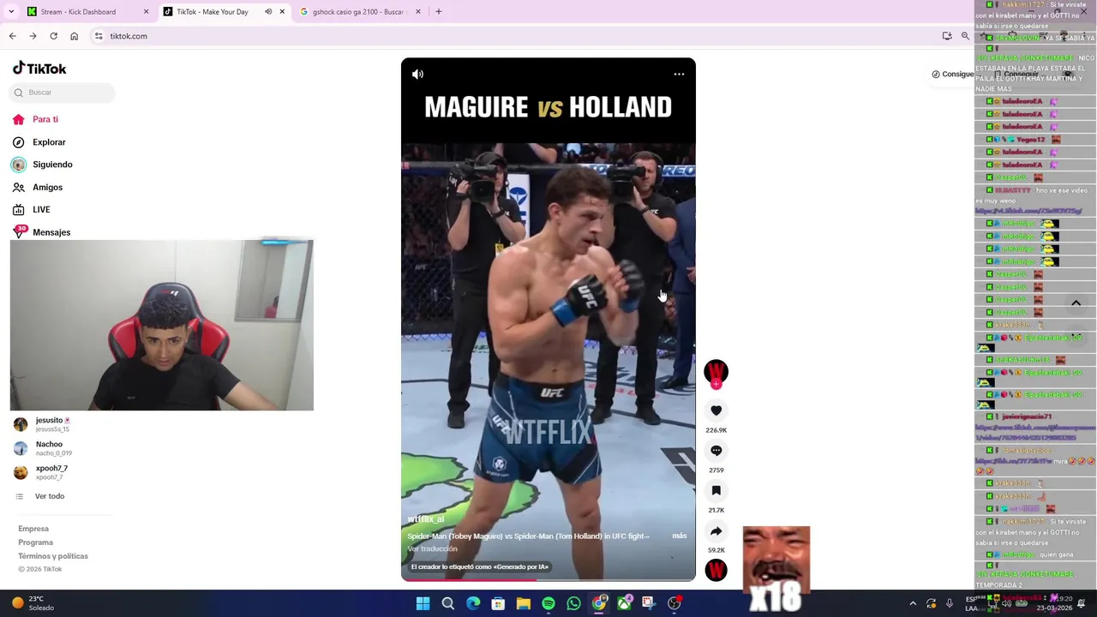
Task: Close the gshock casio Google tab
Action: click(x=418, y=12)
